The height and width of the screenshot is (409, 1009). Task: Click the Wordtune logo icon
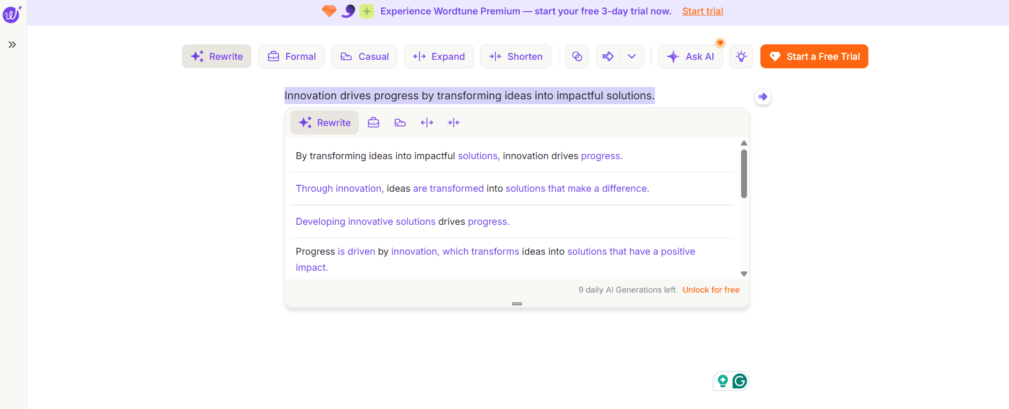pos(12,14)
